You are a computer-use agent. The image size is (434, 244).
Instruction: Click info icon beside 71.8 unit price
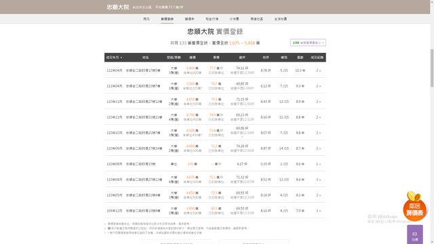pos(222,130)
